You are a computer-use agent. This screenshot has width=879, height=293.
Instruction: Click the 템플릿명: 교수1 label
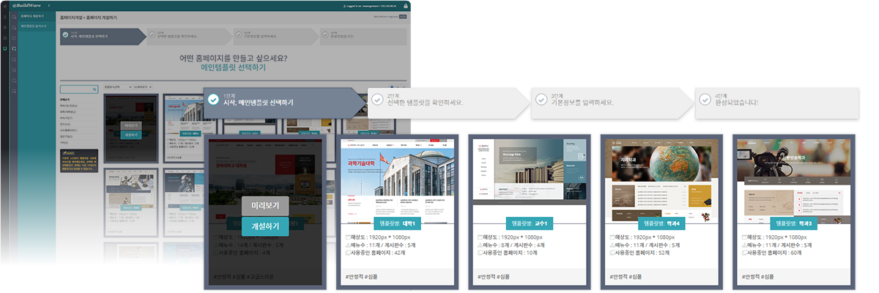point(529,223)
